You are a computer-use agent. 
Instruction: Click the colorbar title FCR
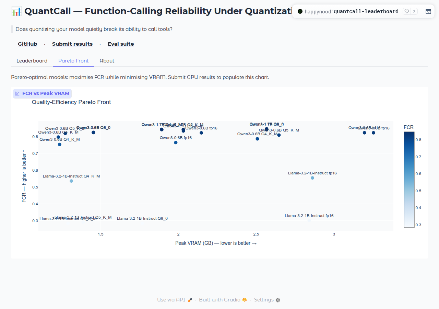pyautogui.click(x=408, y=127)
